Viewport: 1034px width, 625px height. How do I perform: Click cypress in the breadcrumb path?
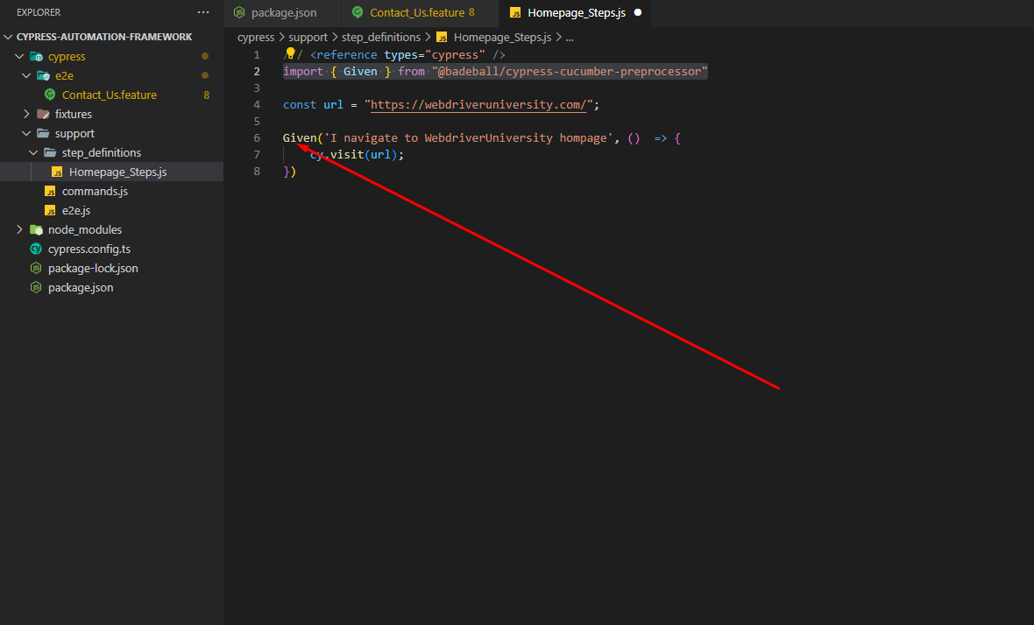tap(256, 38)
